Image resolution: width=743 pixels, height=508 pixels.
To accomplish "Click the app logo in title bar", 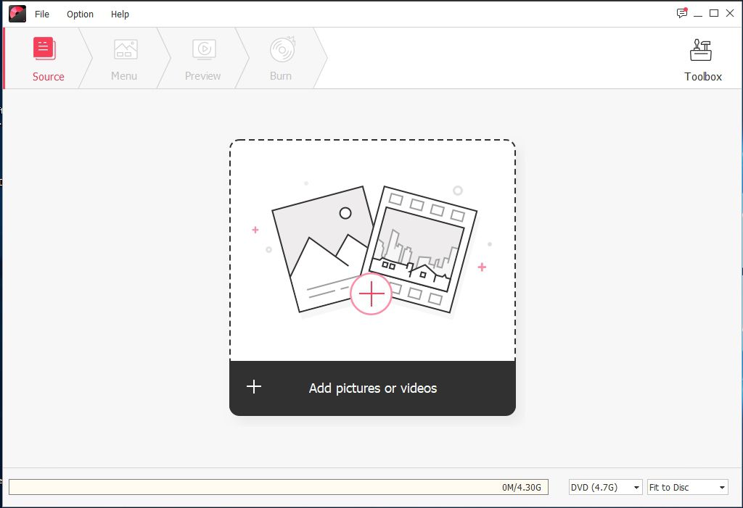I will pos(17,14).
